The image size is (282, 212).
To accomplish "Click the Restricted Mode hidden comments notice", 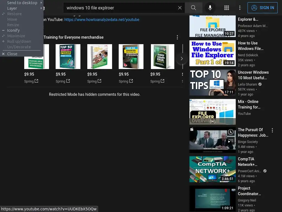I will [x=95, y=94].
